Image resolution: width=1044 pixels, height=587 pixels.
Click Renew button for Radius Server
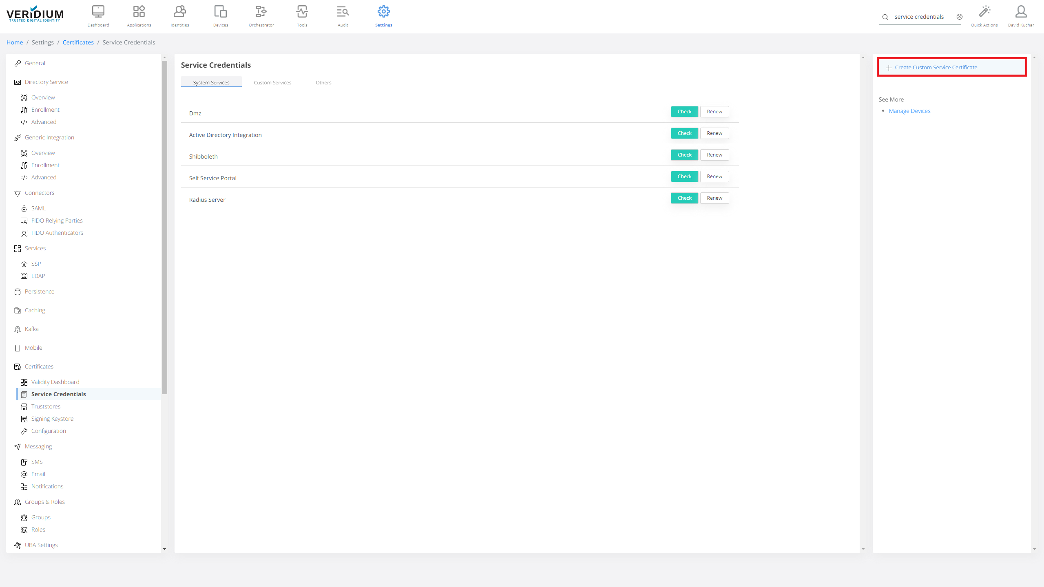click(714, 198)
